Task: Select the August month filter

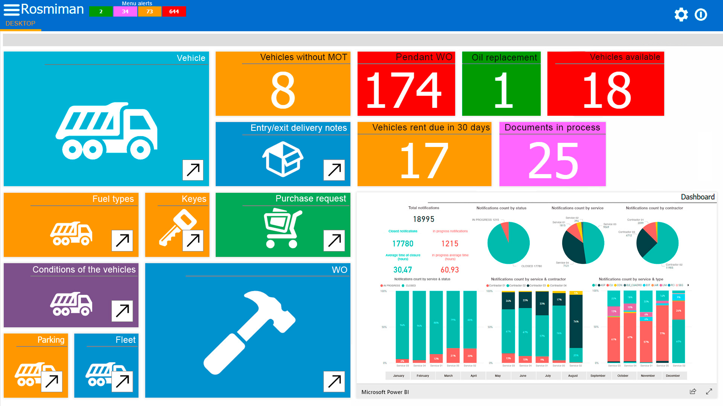Action: [574, 376]
